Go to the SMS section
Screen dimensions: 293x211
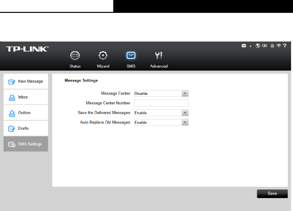(131, 60)
